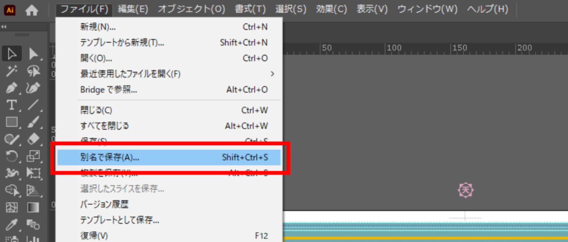Select the Lasso tool

click(x=34, y=71)
